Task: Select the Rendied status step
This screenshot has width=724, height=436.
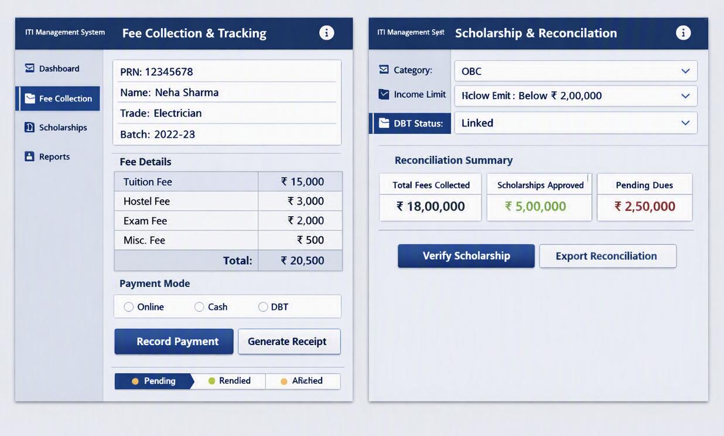Action: pyautogui.click(x=230, y=381)
